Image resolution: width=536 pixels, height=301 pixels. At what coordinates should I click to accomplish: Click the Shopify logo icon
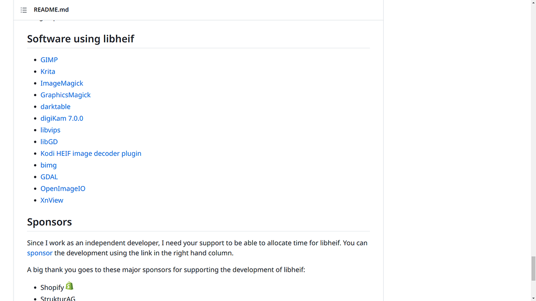point(70,286)
